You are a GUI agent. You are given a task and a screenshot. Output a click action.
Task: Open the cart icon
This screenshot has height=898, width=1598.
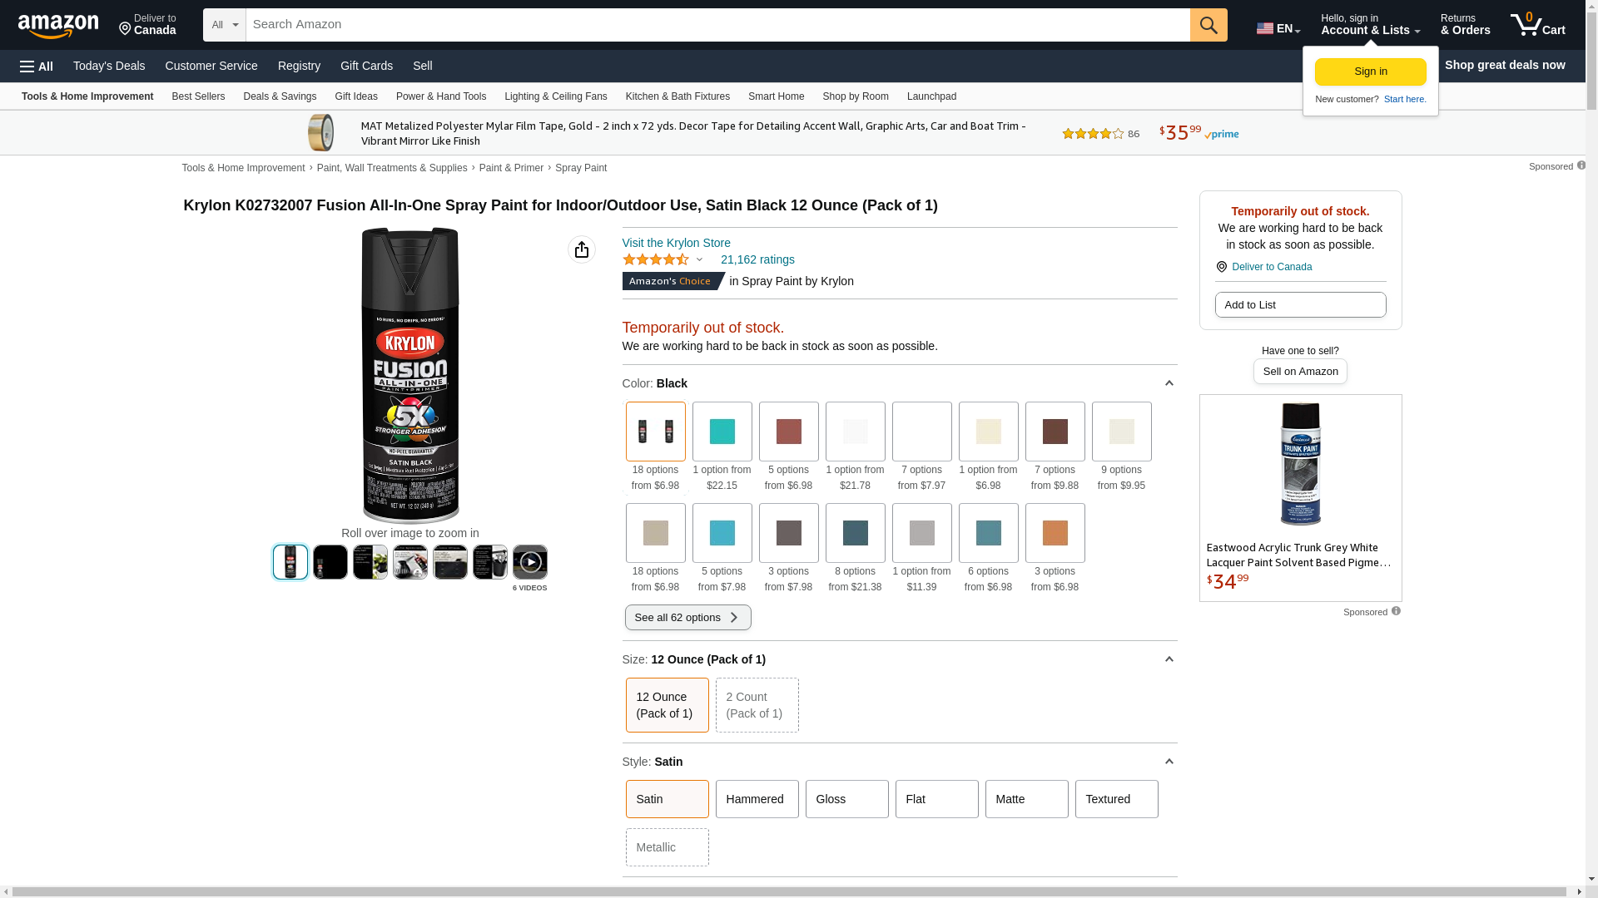(1536, 25)
